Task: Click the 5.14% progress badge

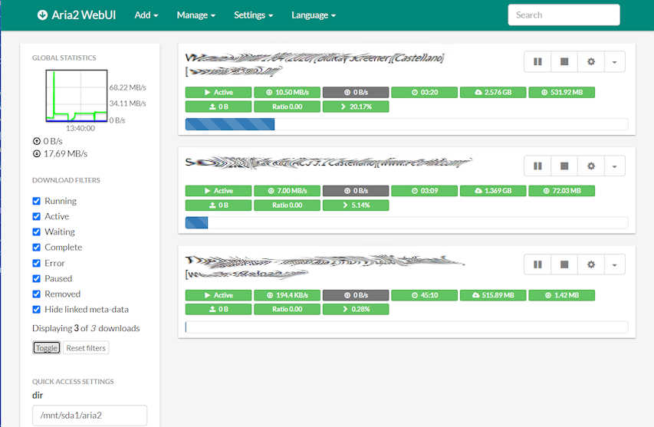Action: pos(356,205)
